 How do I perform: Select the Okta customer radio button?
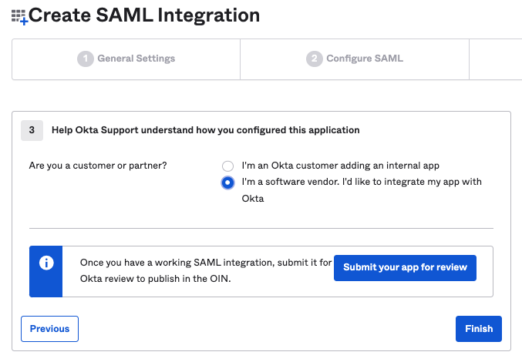click(227, 166)
